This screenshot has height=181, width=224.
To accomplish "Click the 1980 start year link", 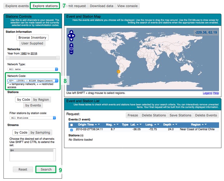I will (x=24, y=54).
